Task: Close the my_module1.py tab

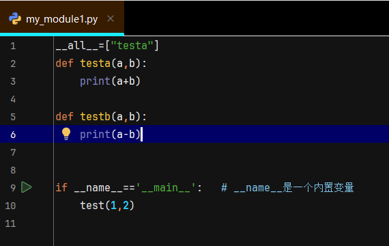Action: [x=111, y=18]
